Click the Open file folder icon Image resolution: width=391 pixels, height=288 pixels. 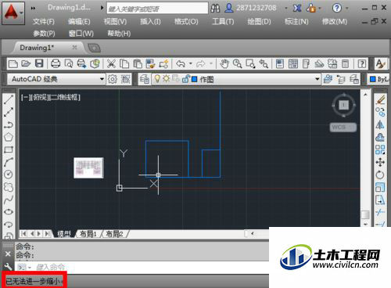(26, 63)
